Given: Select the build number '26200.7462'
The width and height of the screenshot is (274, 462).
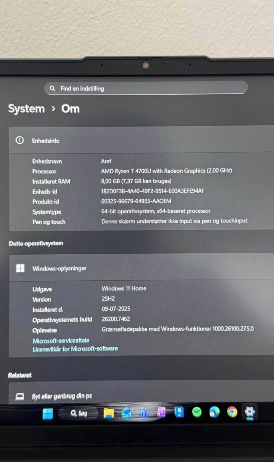Looking at the screenshot, I should (x=116, y=319).
